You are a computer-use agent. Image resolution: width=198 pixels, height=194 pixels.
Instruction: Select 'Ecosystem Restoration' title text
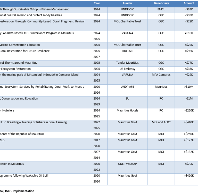pos(16,69)
